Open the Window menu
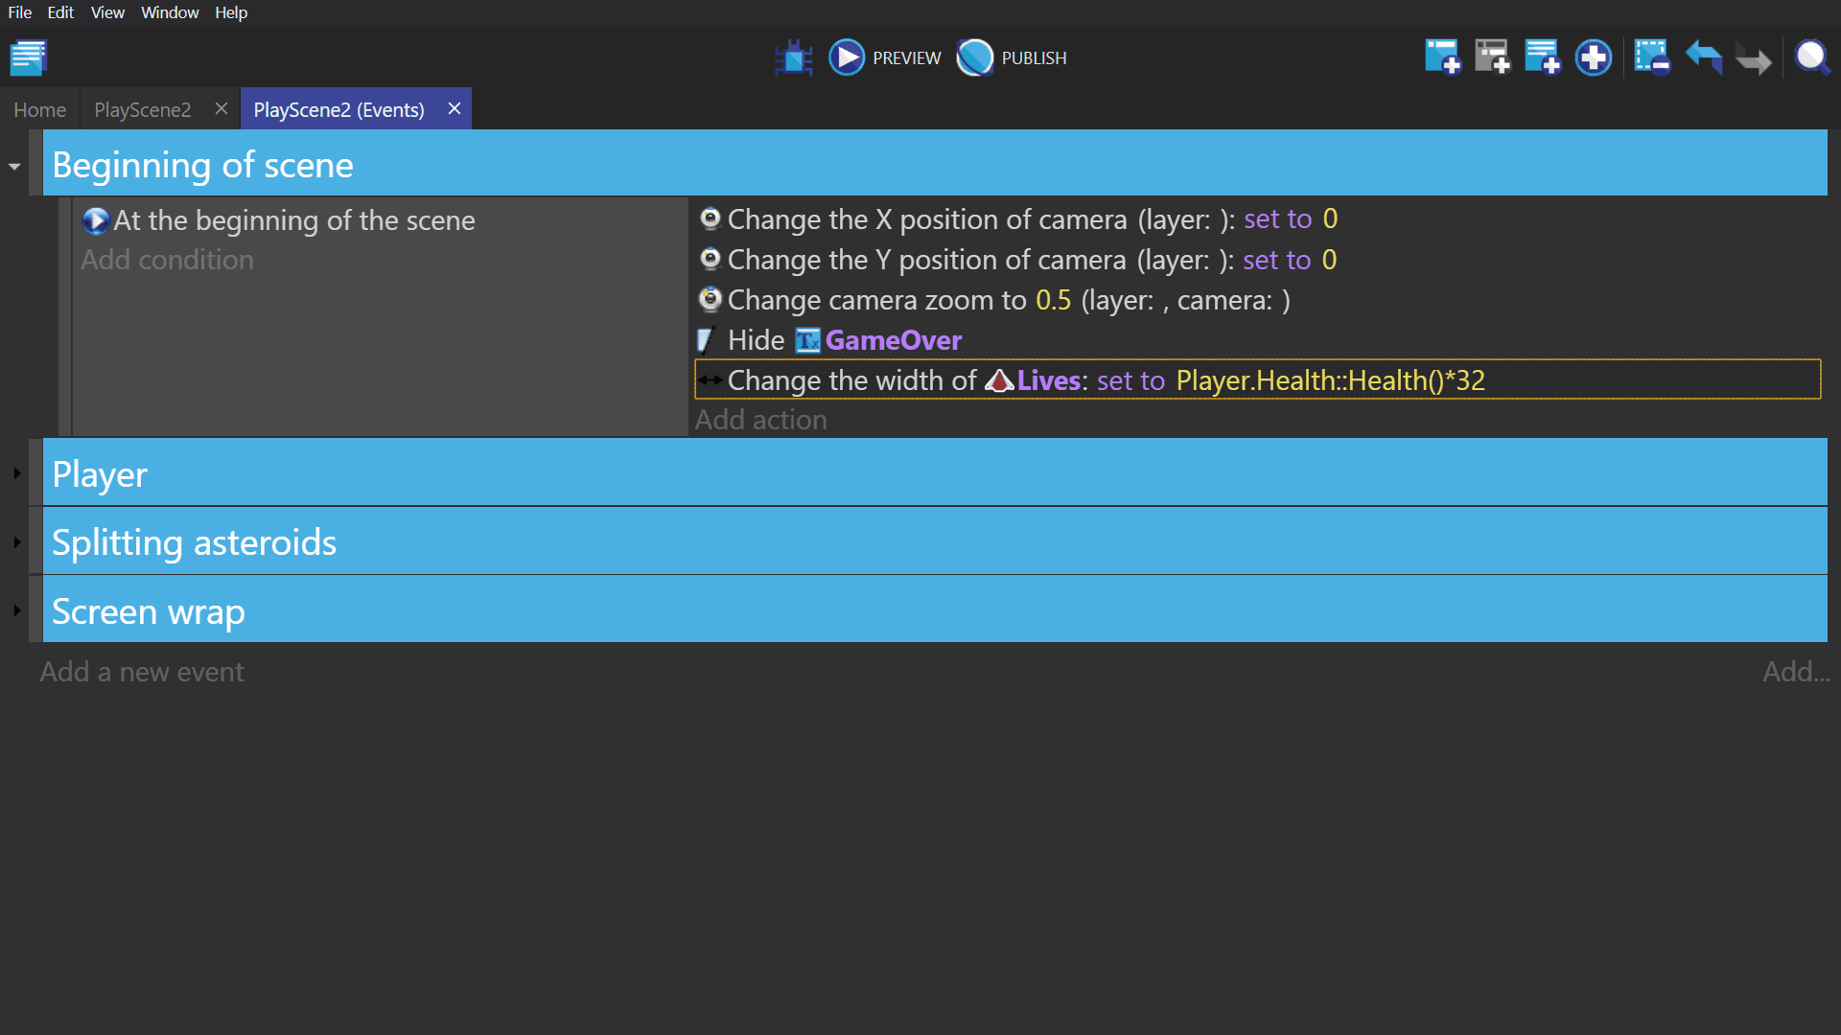Screen dimensions: 1841x1035 pyautogui.click(x=170, y=12)
